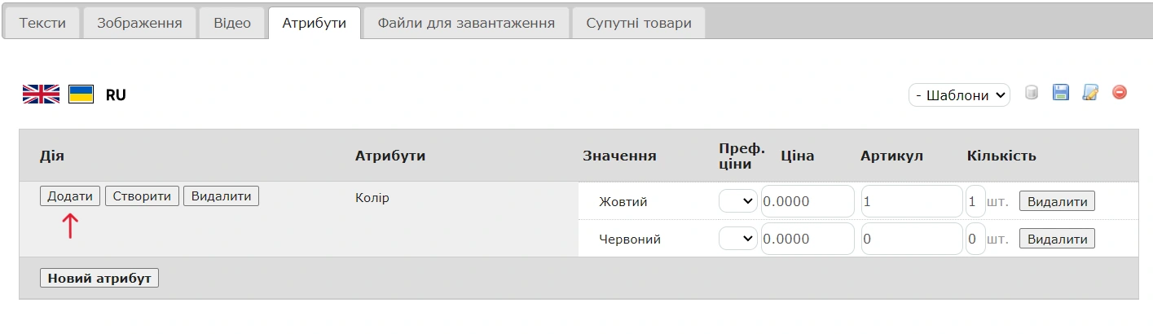This screenshot has height=334, width=1153.
Task: Open price prefix dropdown for Жовтий
Action: pyautogui.click(x=738, y=201)
